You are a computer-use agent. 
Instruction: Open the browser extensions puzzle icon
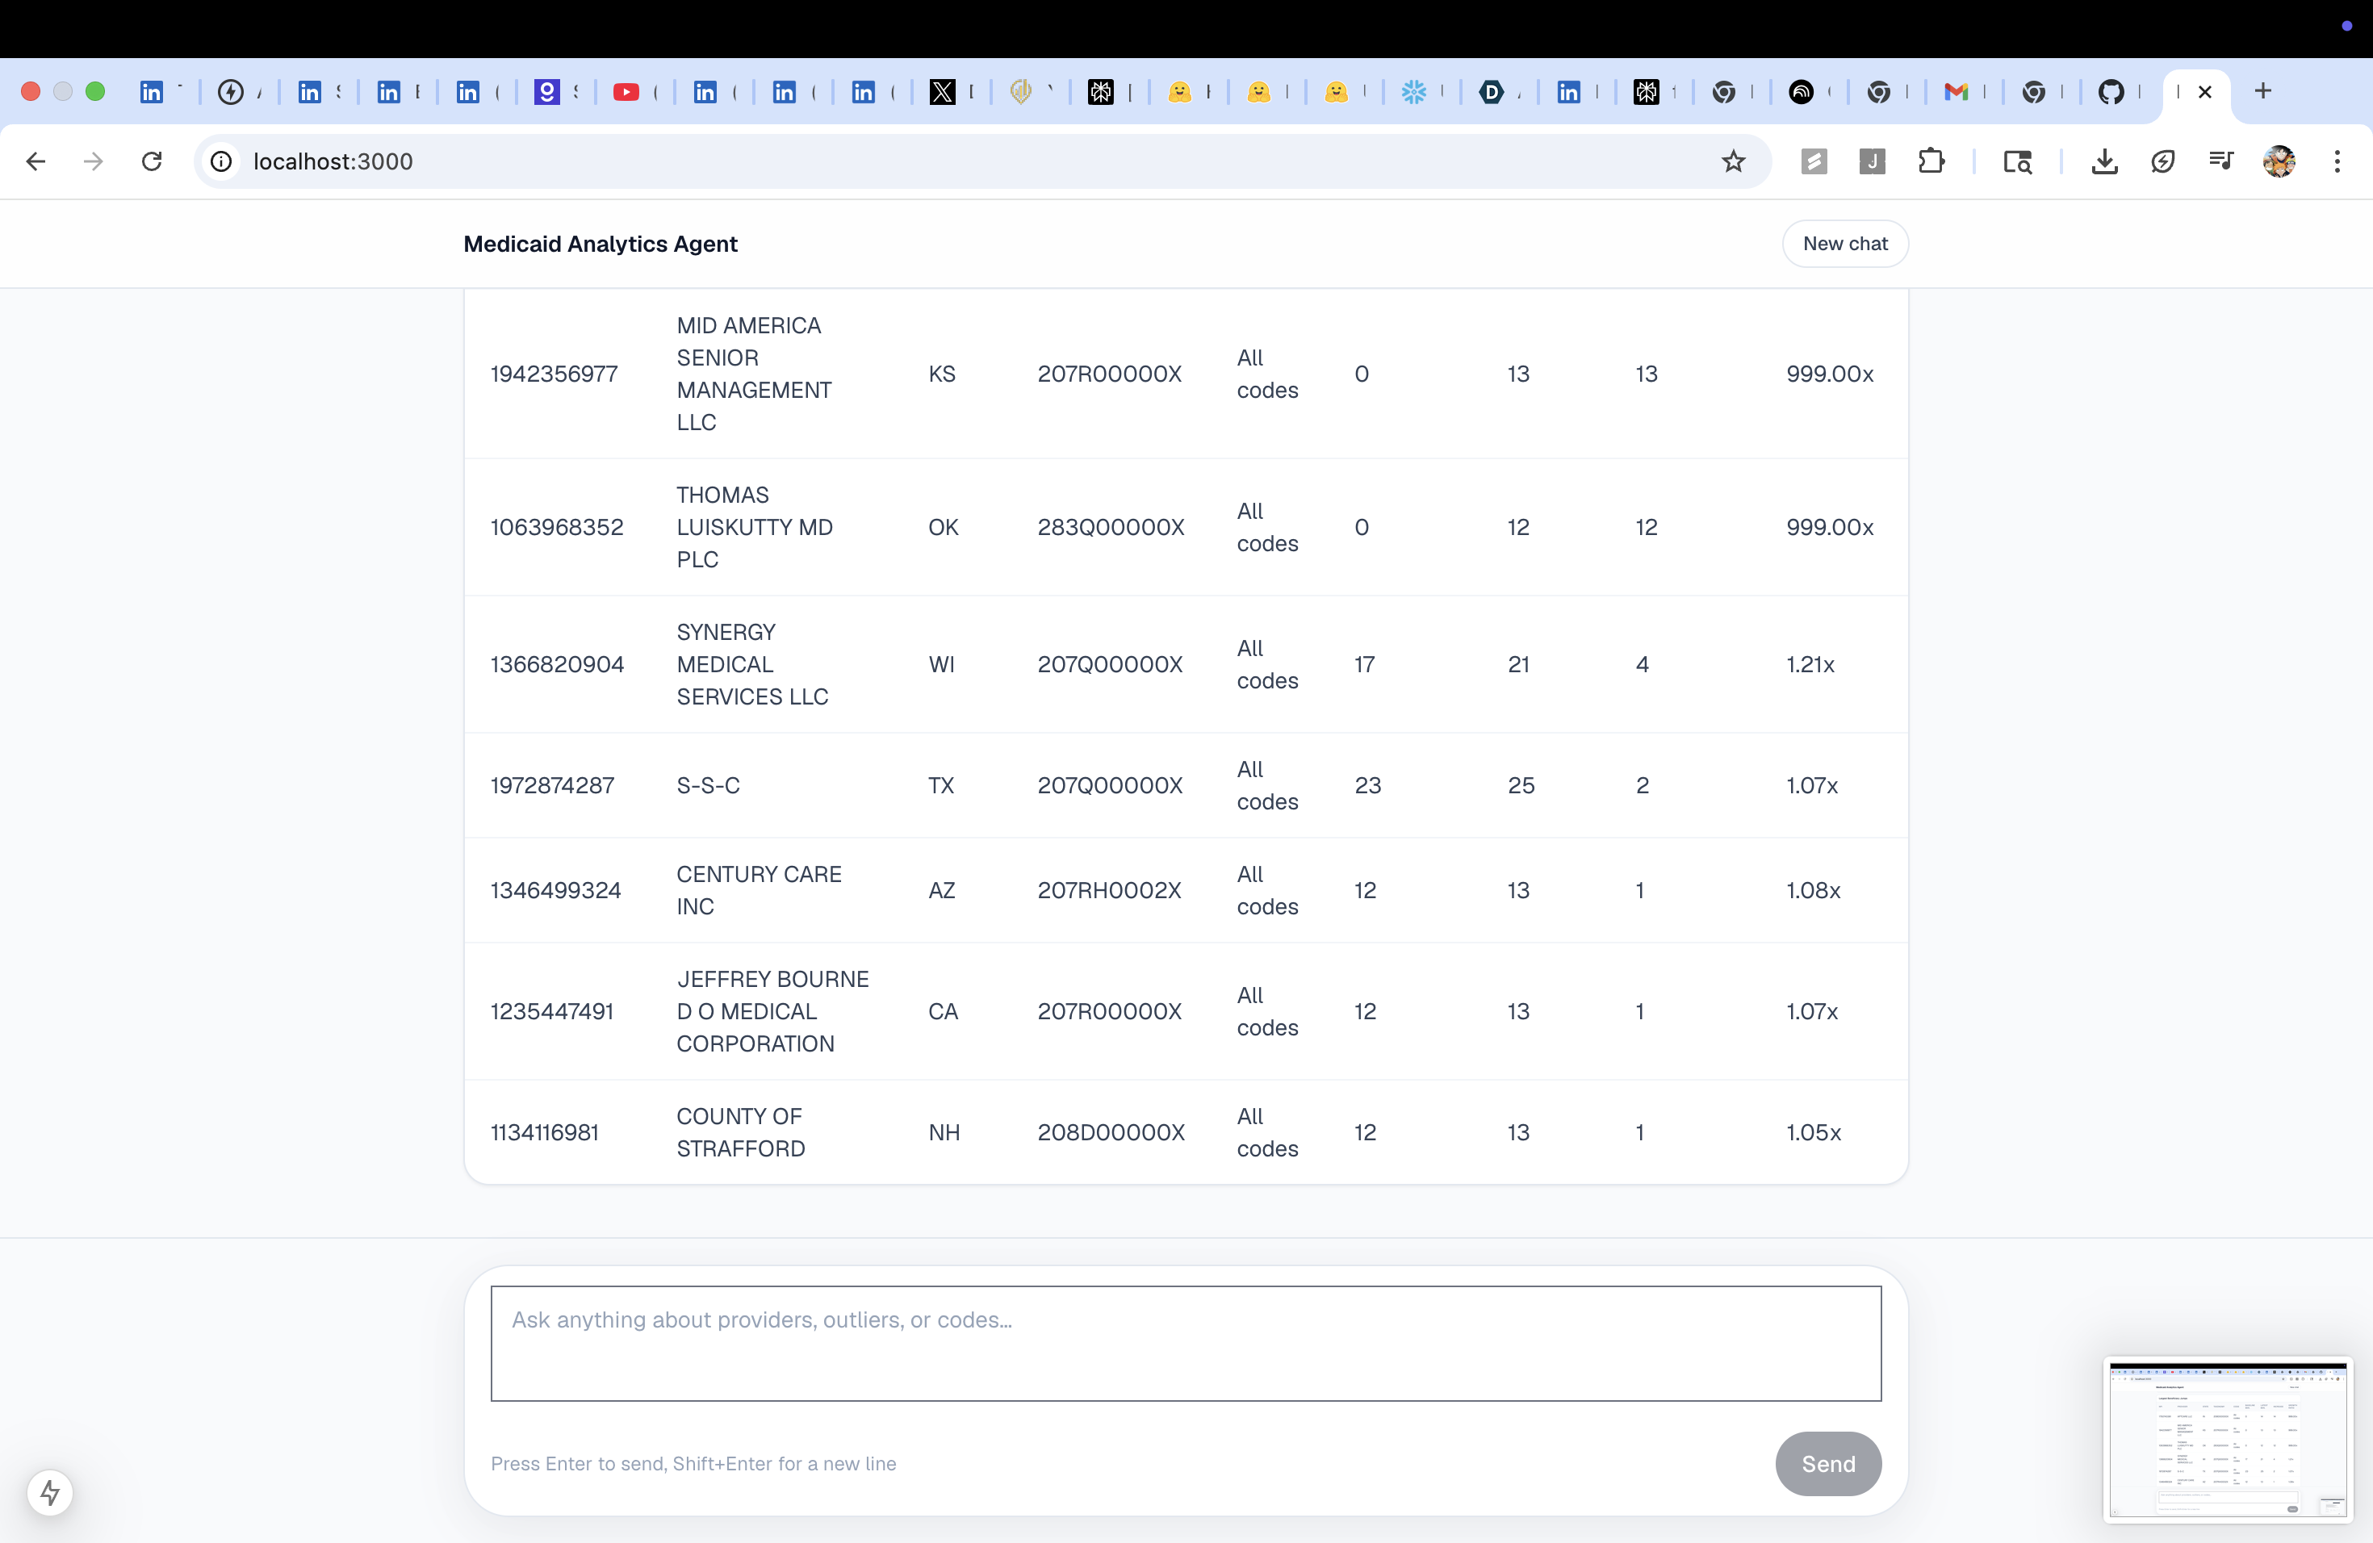point(1931,161)
